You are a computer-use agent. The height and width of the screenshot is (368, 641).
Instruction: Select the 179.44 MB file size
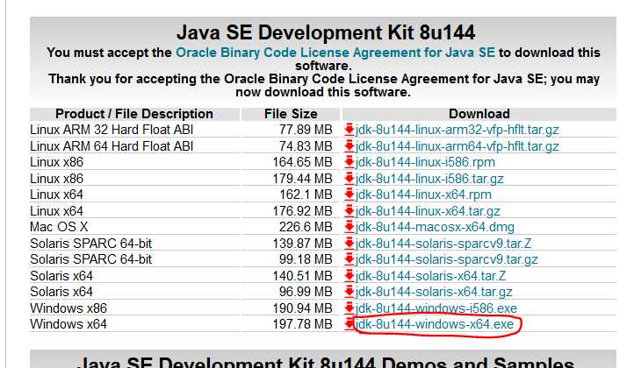click(303, 179)
